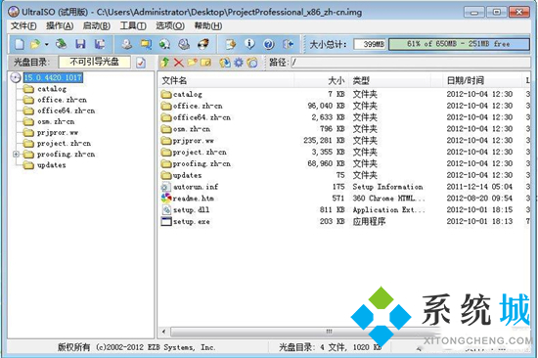Select office64.zh-cn folder in the tree
538x358 pixels.
67,111
